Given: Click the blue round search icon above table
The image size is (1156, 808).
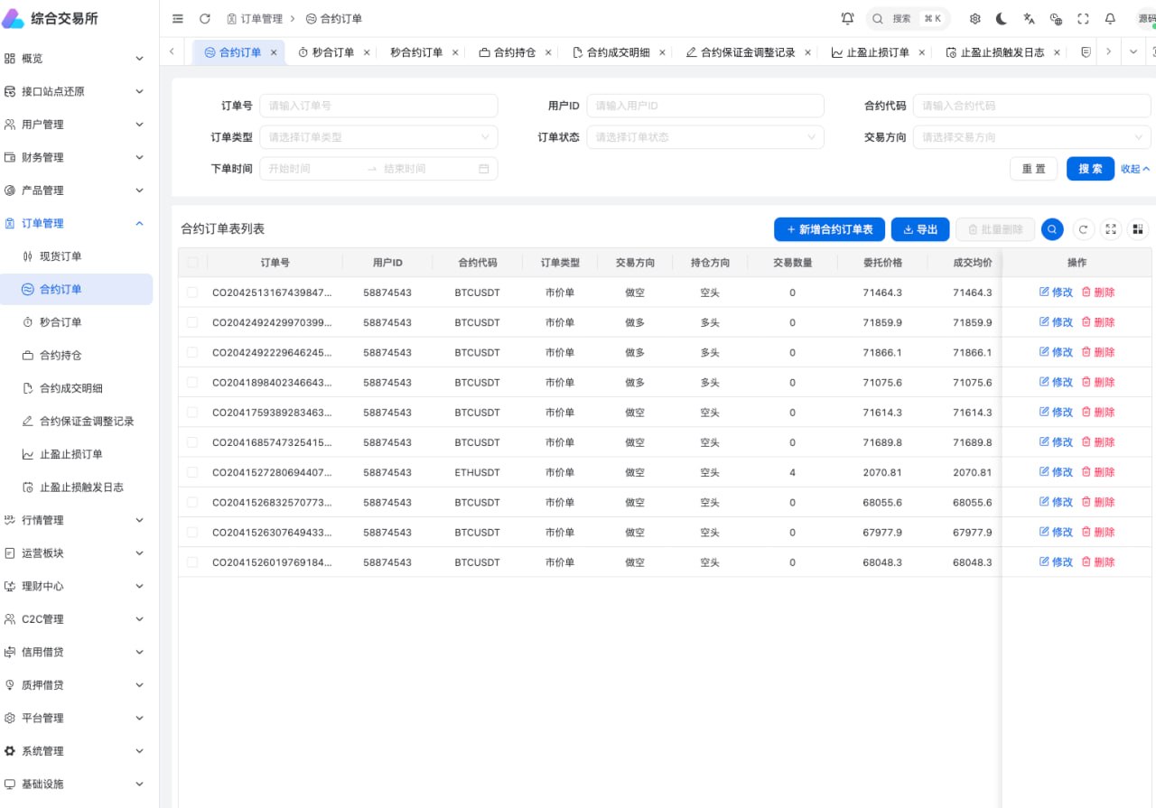Looking at the screenshot, I should coord(1052,229).
